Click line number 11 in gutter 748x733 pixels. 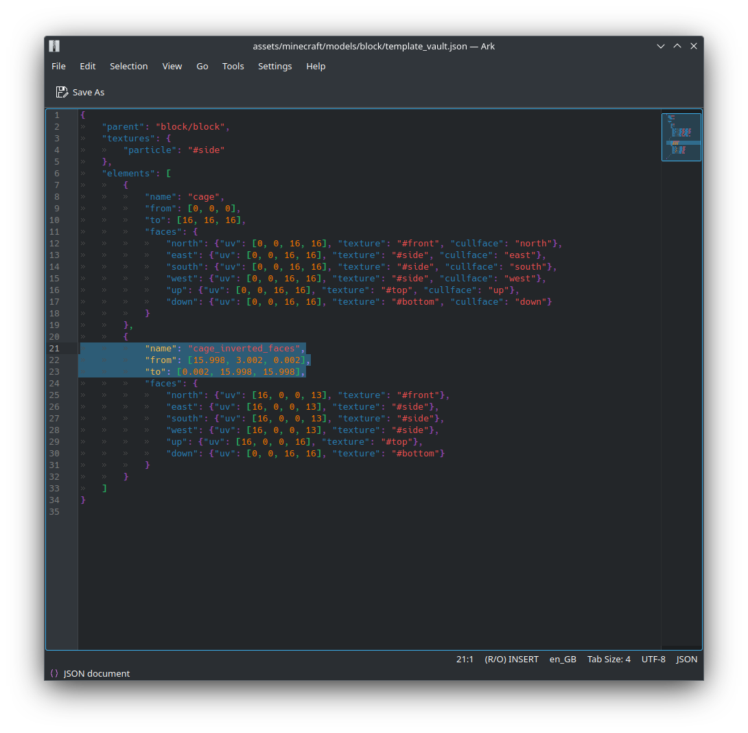click(x=54, y=232)
